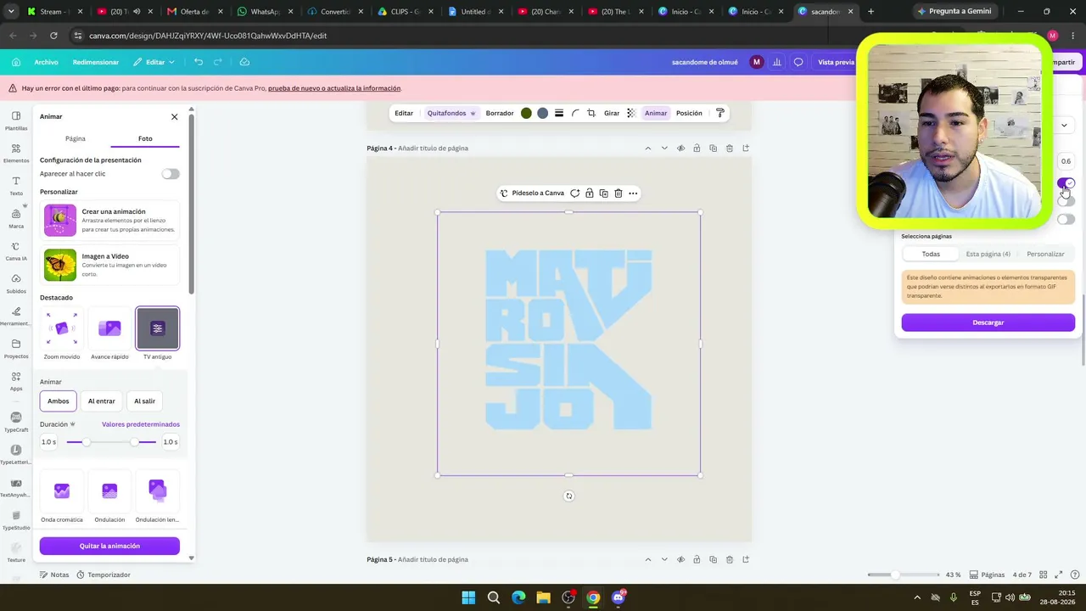Open corner rounding option
Screen dimensions: 1086x611
(x=575, y=113)
